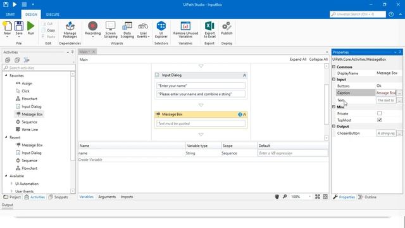This screenshot has width=405, height=228.
Task: Click the Search activities field
Action: [x=39, y=68]
